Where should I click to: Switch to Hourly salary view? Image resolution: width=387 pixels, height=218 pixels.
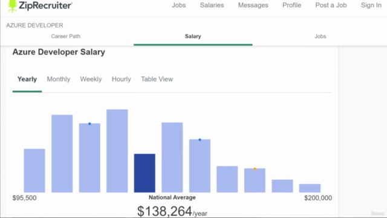[x=121, y=79]
